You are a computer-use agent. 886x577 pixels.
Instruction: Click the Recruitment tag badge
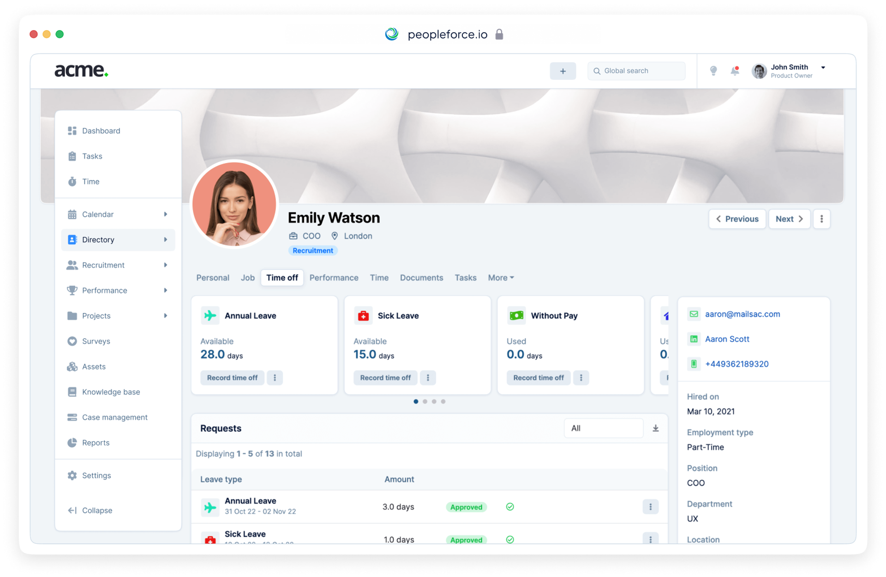coord(313,250)
